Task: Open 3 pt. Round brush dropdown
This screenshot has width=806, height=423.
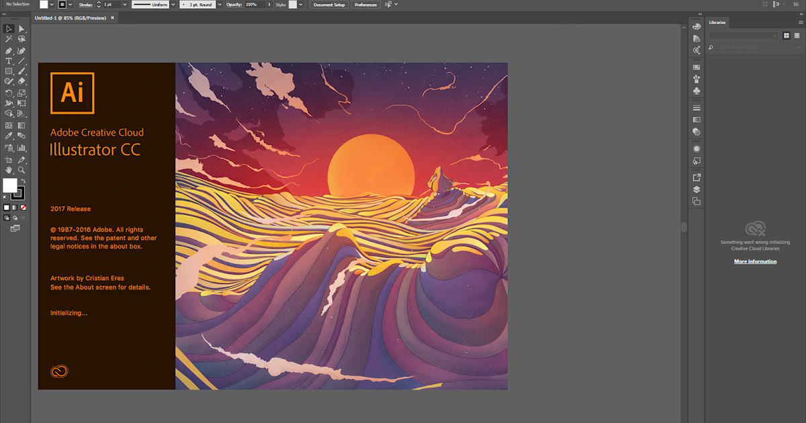Action: (220, 5)
